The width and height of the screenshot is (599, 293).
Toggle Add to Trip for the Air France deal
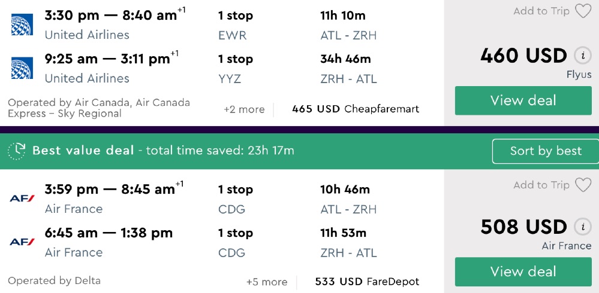(x=541, y=185)
